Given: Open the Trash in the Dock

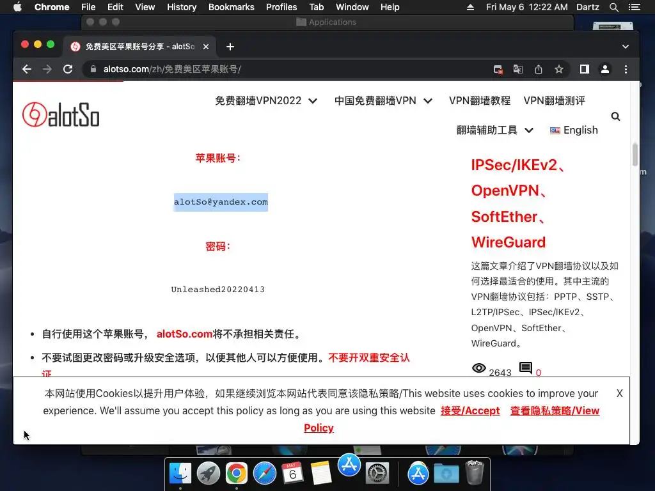Looking at the screenshot, I should 475,472.
